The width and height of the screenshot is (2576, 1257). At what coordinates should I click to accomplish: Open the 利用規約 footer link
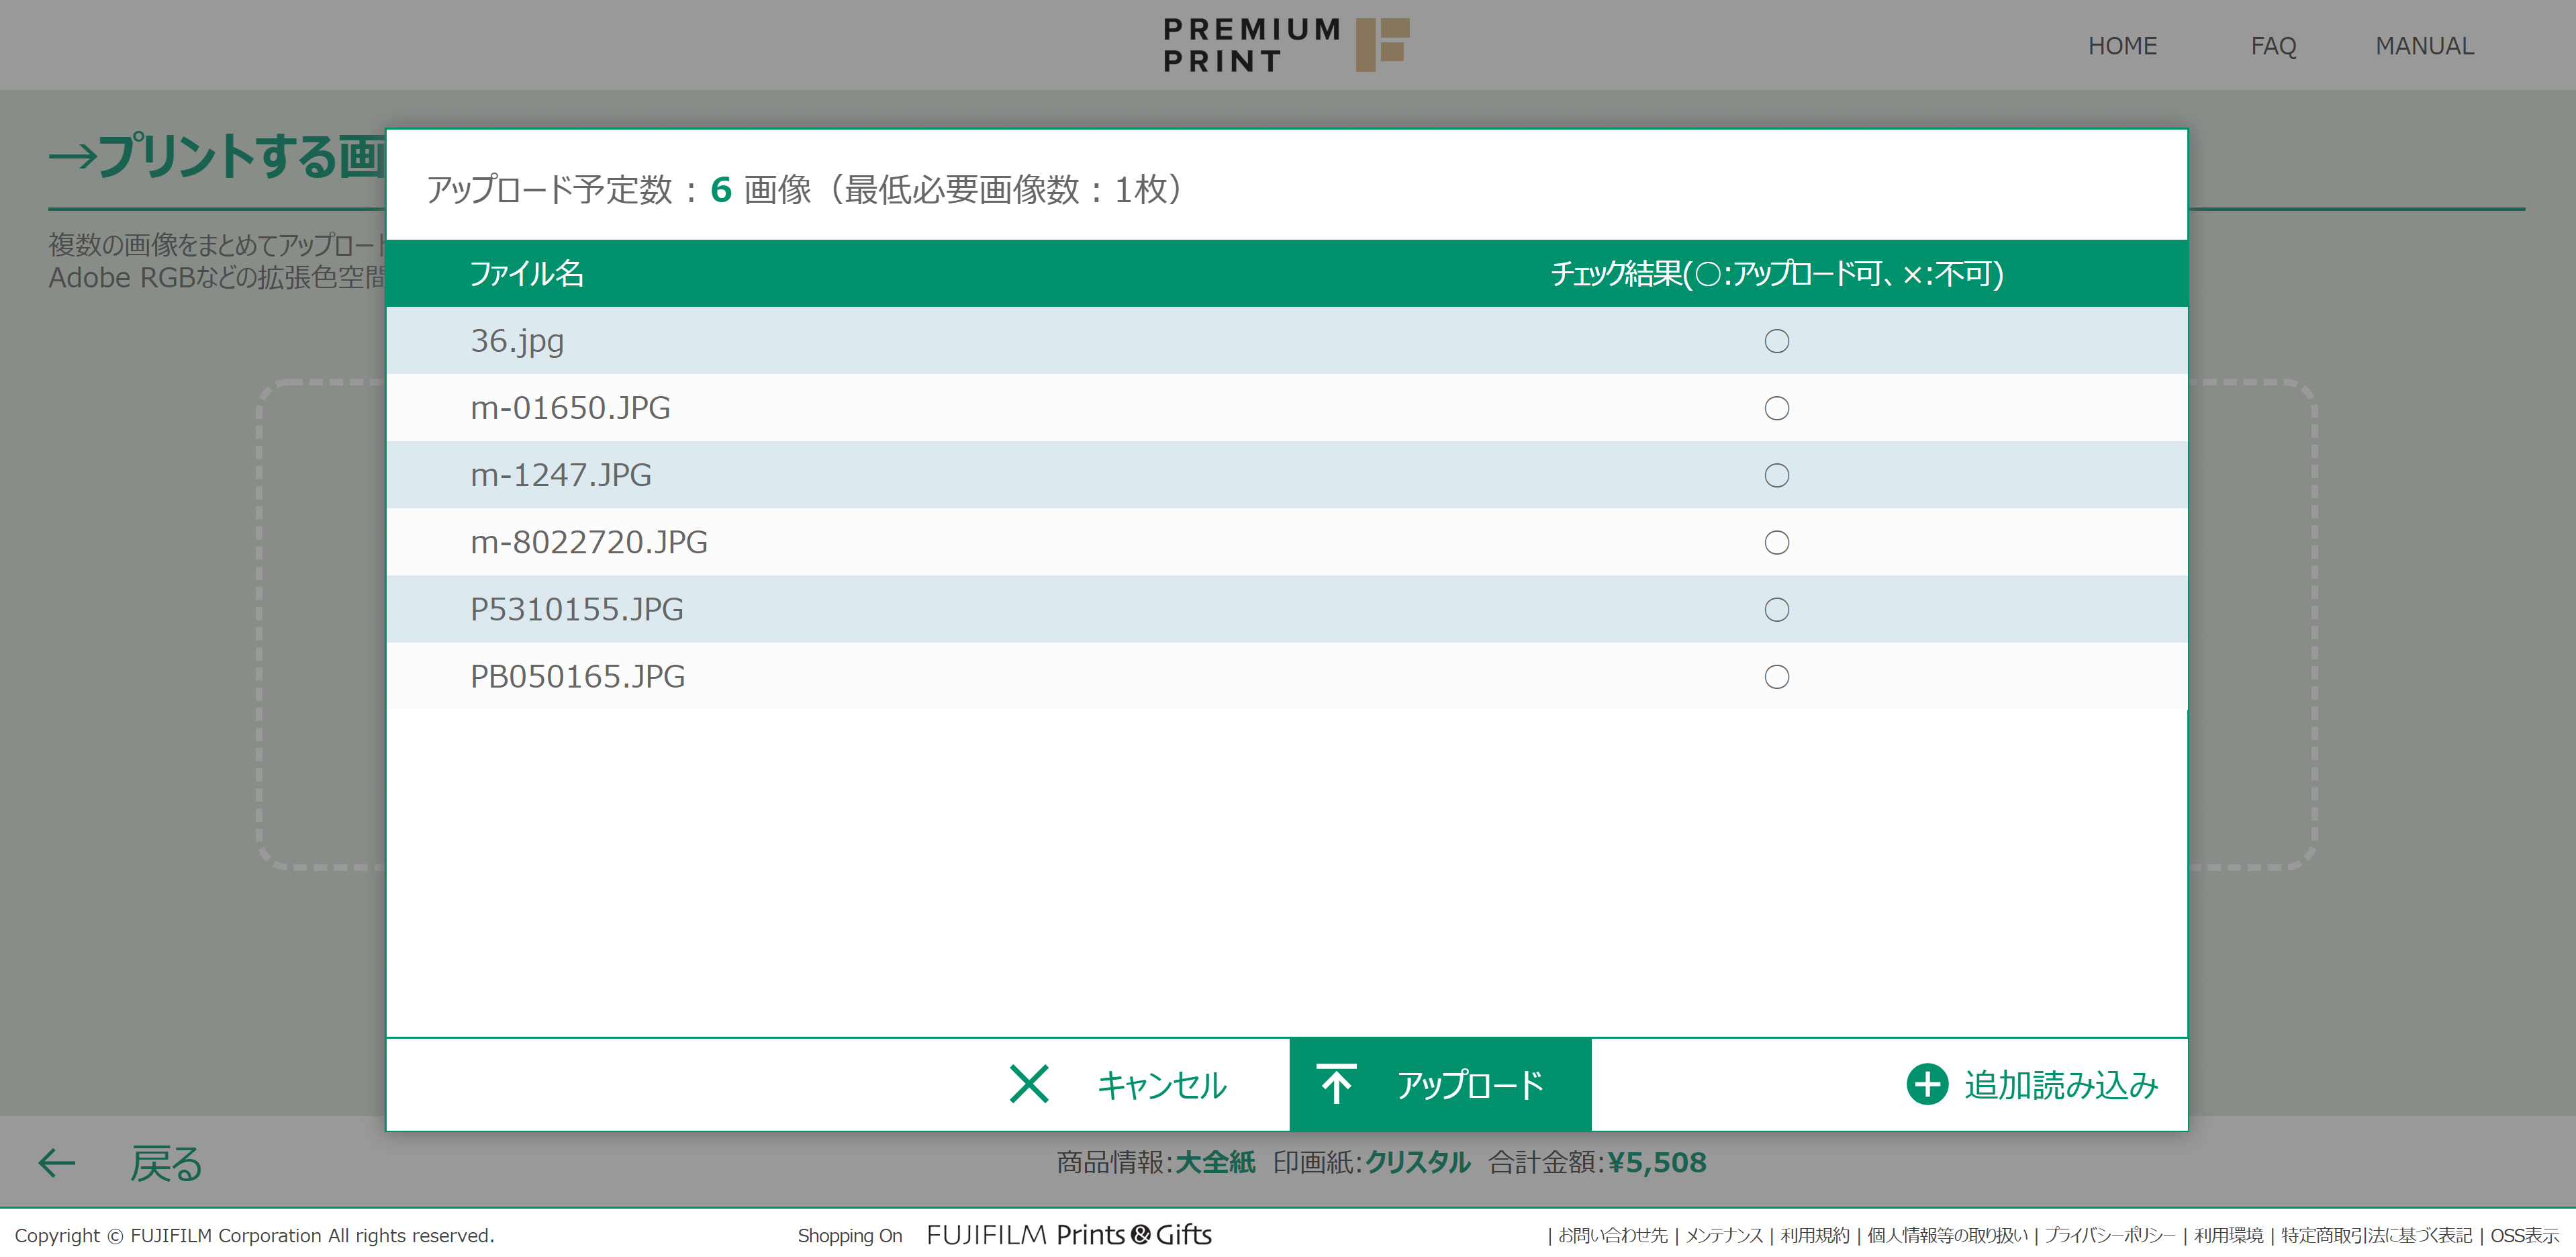pyautogui.click(x=1814, y=1236)
